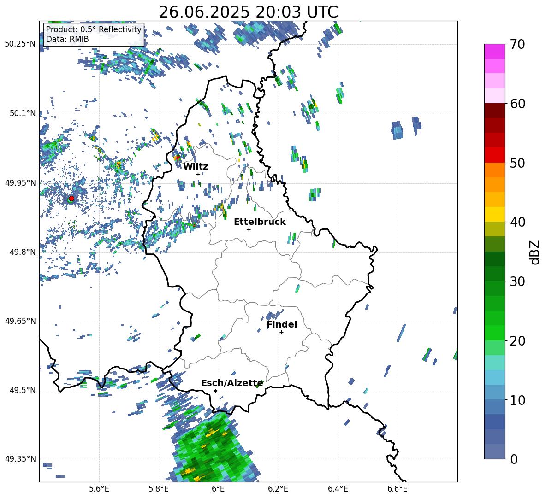The height and width of the screenshot is (498, 546).
Task: Click the magenta 70 dBZ colorbar segment
Action: (494, 51)
